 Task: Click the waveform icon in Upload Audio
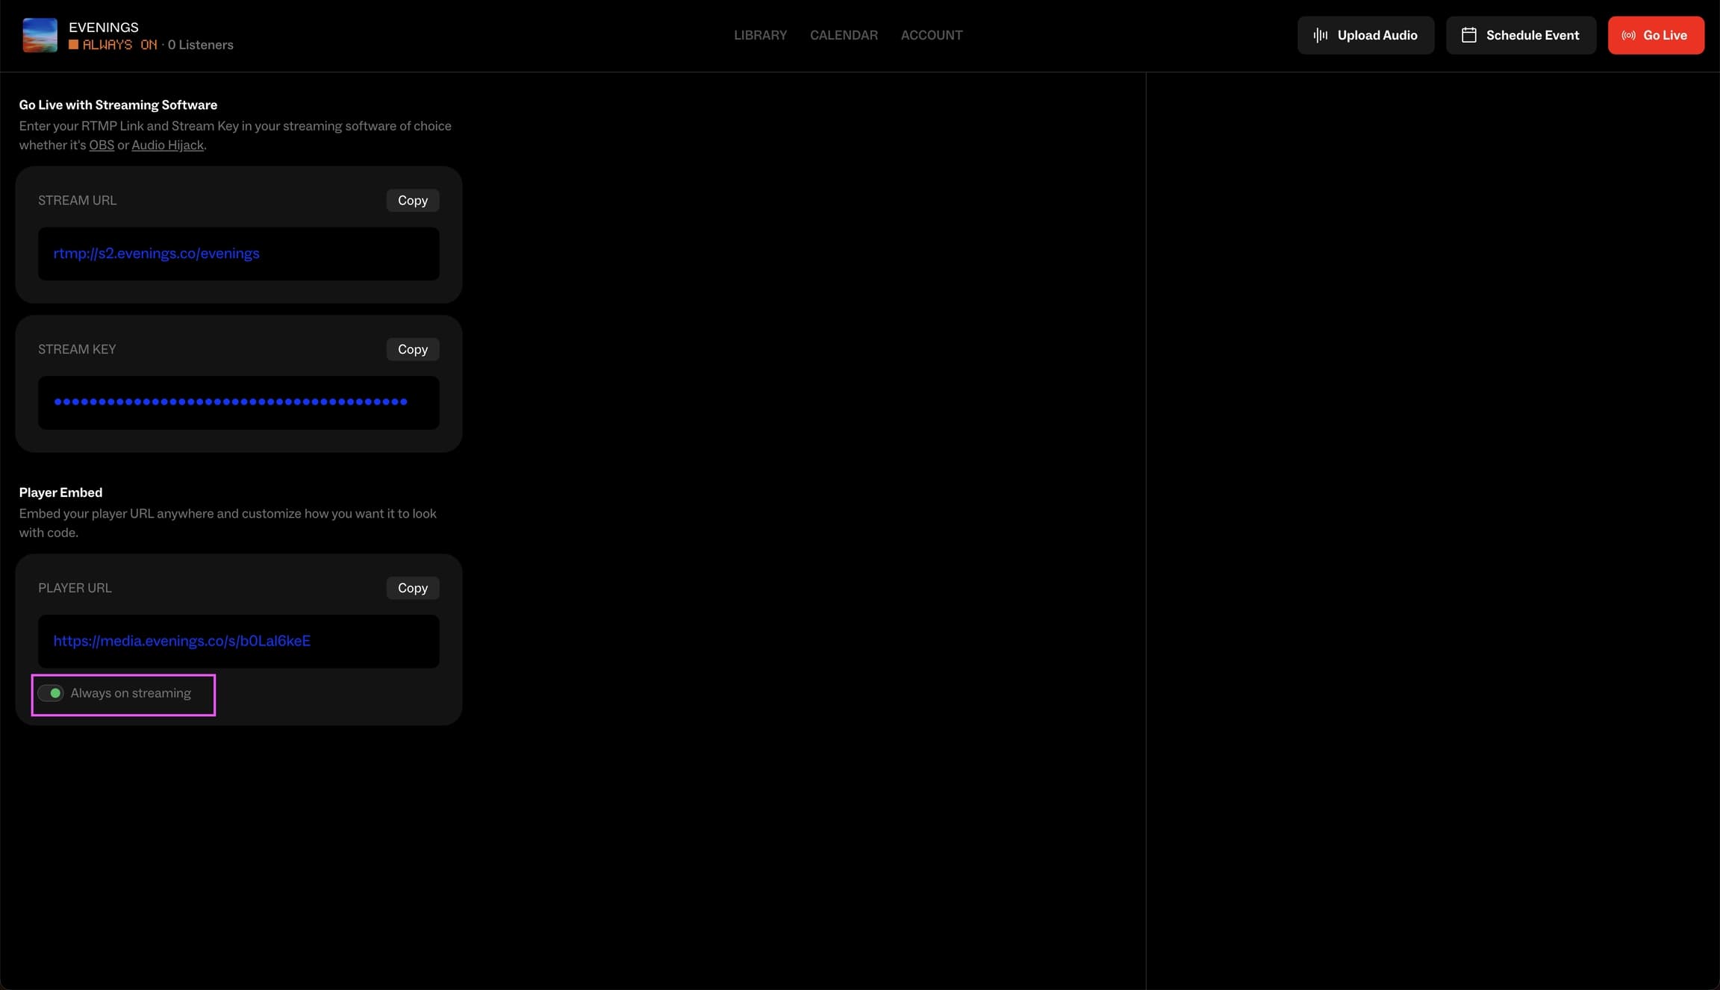click(1320, 35)
